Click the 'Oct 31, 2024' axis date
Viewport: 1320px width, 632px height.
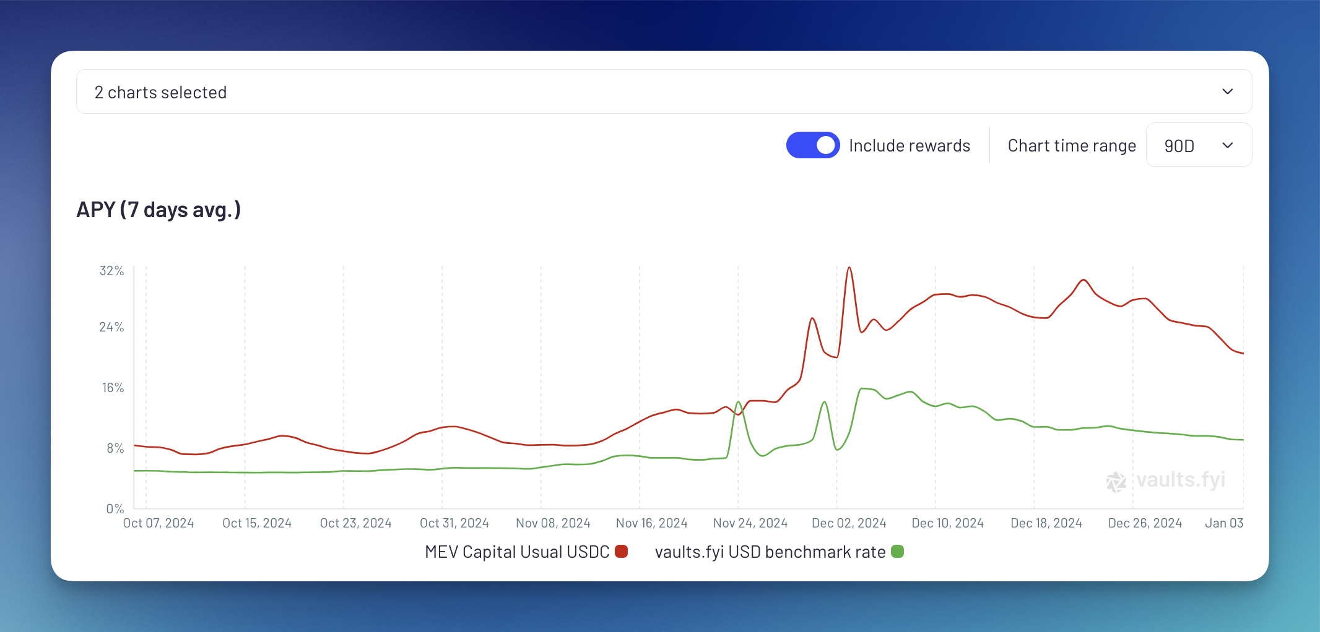point(454,523)
